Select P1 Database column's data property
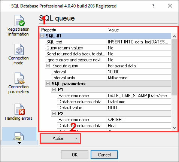This screenshot has width=179, height=162. (82, 102)
